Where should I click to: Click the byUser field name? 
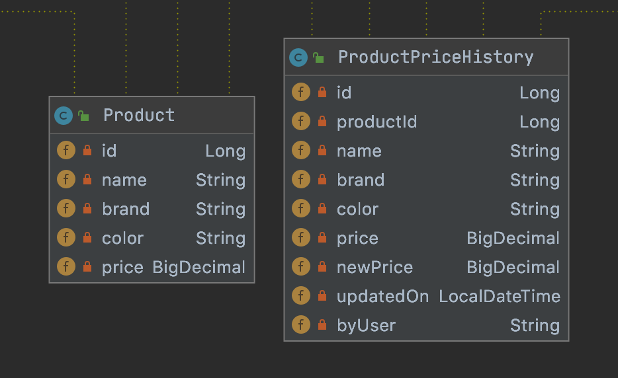[x=366, y=325]
